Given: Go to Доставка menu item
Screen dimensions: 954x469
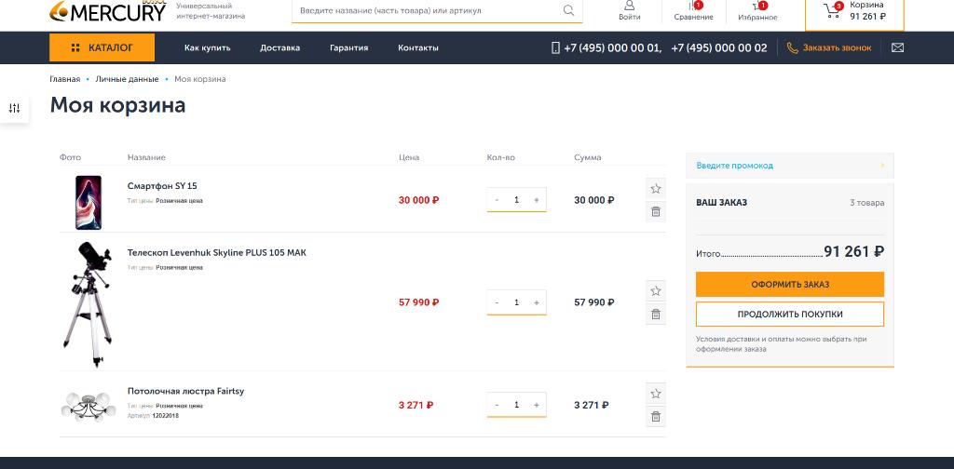Looking at the screenshot, I should point(279,47).
